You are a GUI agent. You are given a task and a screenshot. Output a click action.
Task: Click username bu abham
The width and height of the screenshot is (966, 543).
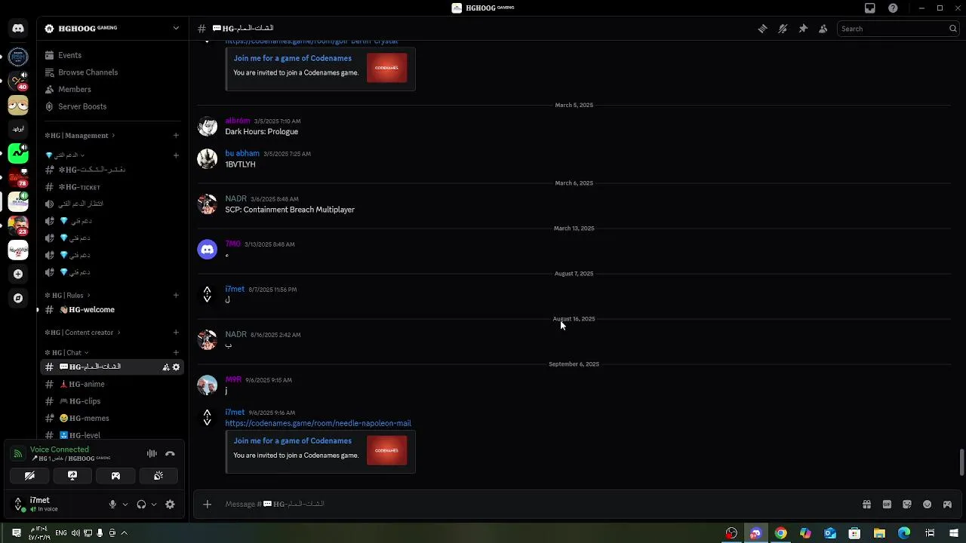(x=242, y=153)
